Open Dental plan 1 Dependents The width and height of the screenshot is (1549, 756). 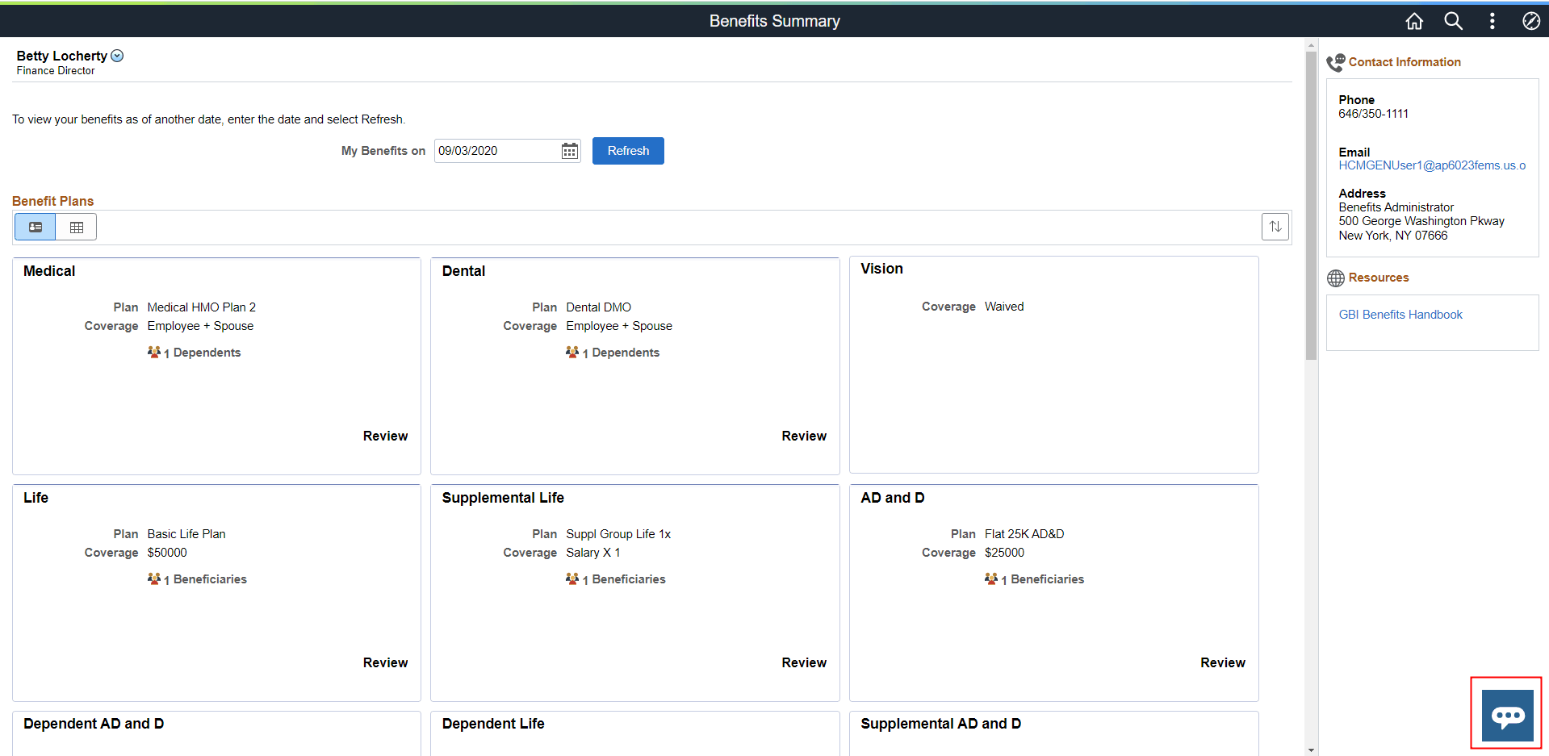pos(621,353)
